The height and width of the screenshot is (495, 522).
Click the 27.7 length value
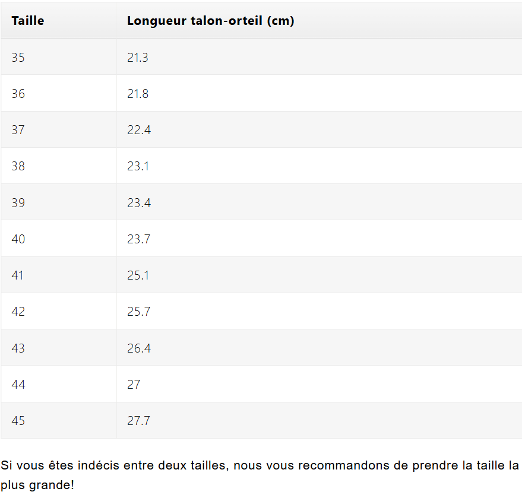(139, 421)
